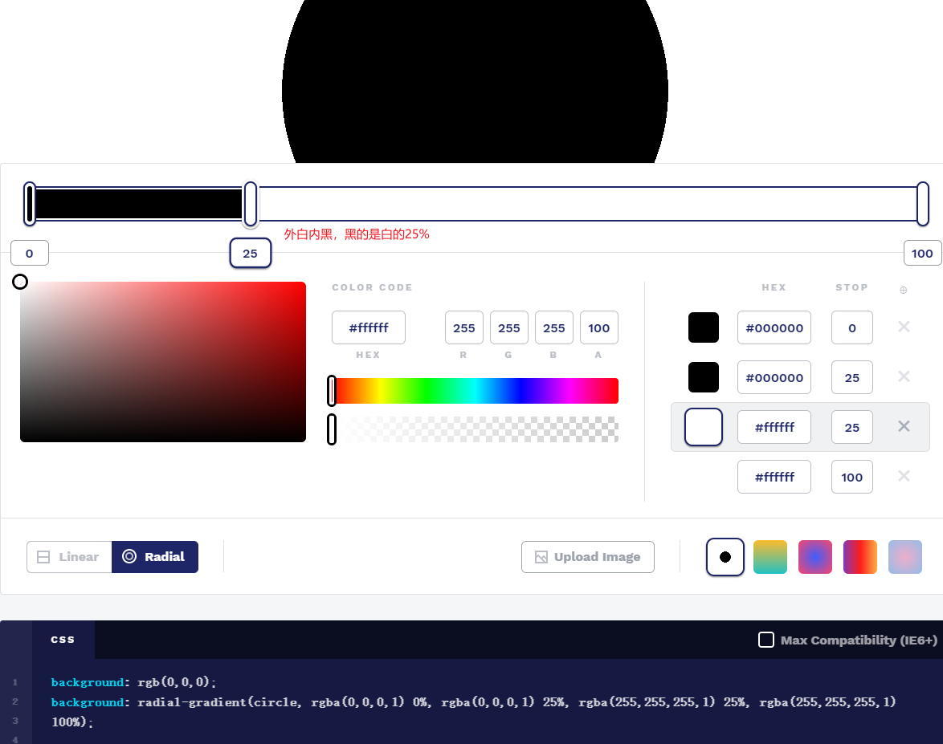The height and width of the screenshot is (744, 943).
Task: Remove the first #000000 stop at 0
Action: tap(904, 327)
